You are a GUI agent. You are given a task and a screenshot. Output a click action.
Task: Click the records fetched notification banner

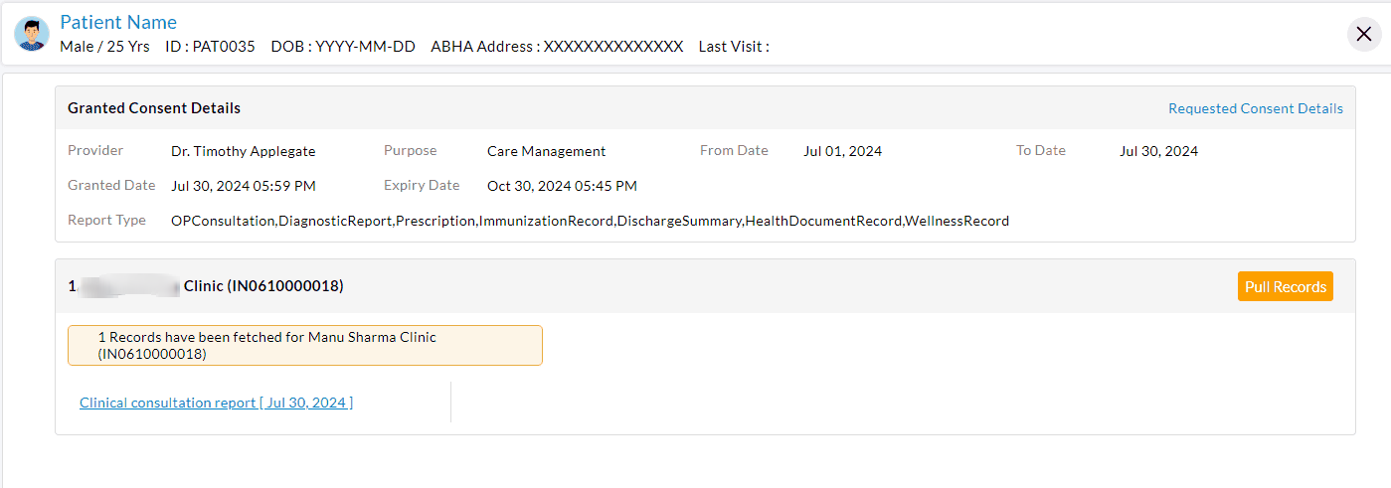point(304,345)
